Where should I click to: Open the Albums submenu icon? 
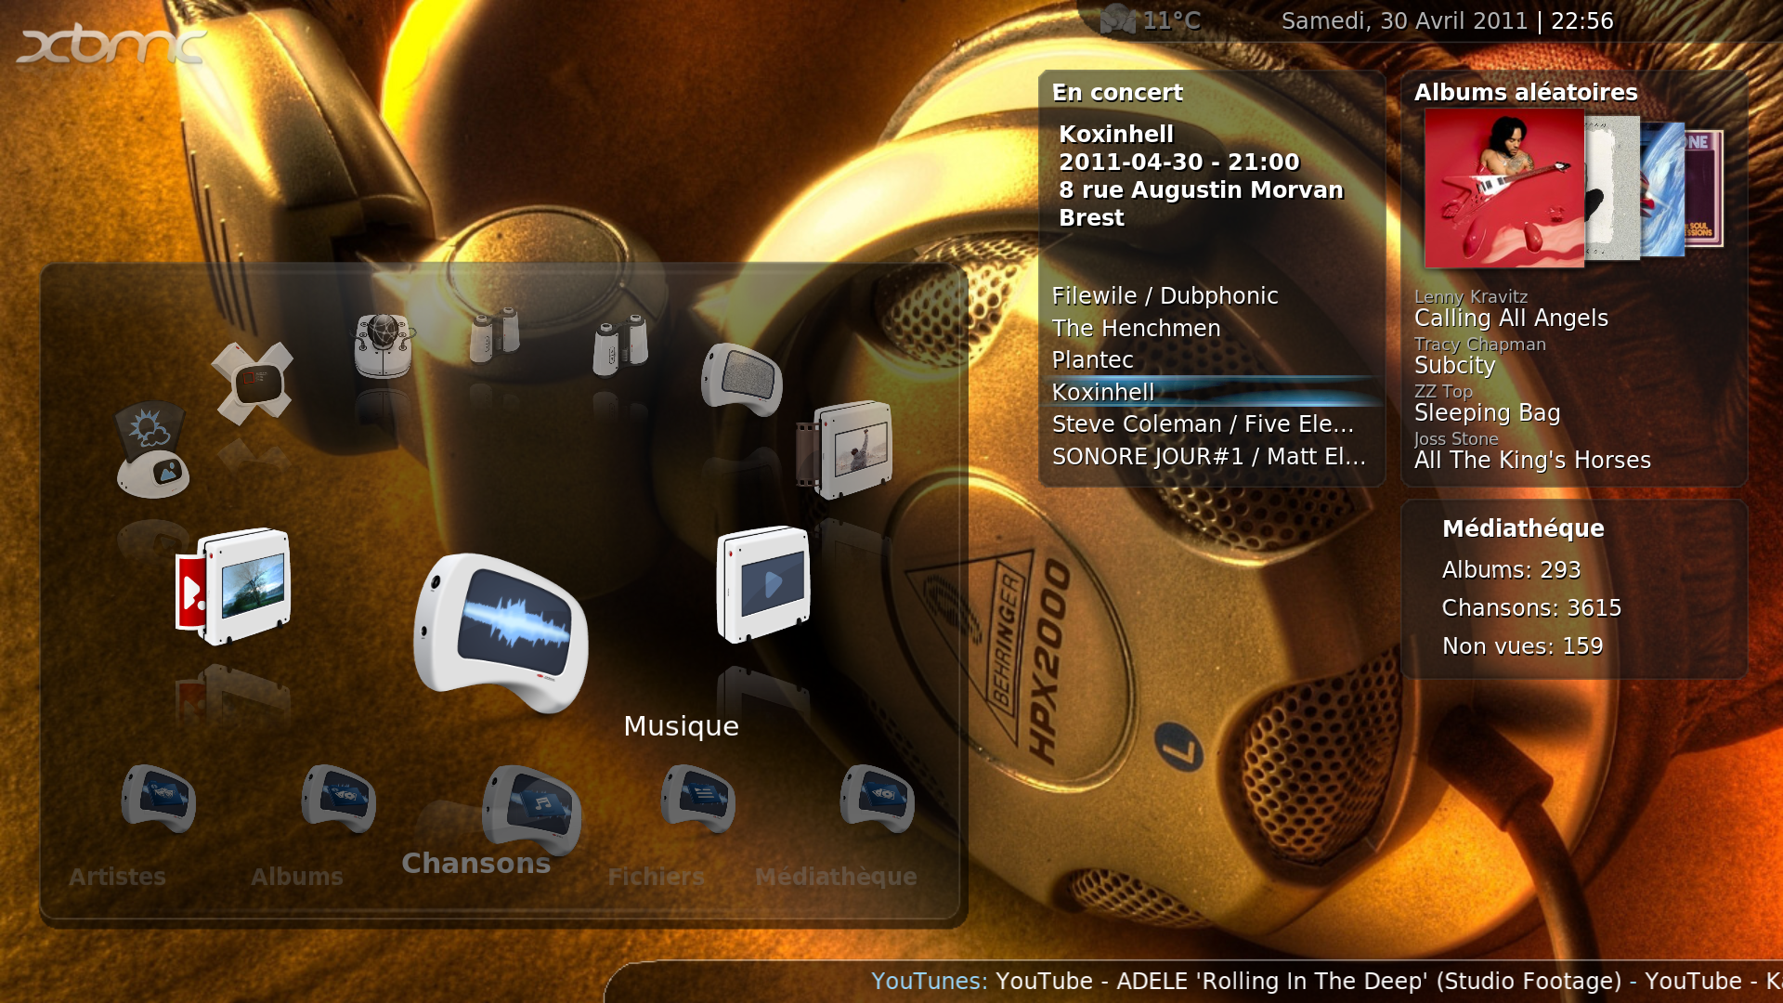click(338, 798)
